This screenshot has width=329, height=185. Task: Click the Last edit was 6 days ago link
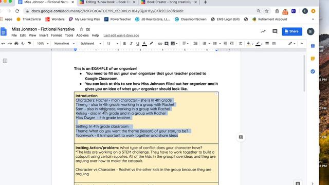pos(121,35)
